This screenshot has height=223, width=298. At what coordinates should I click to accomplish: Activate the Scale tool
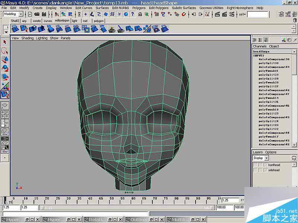coord(5,77)
